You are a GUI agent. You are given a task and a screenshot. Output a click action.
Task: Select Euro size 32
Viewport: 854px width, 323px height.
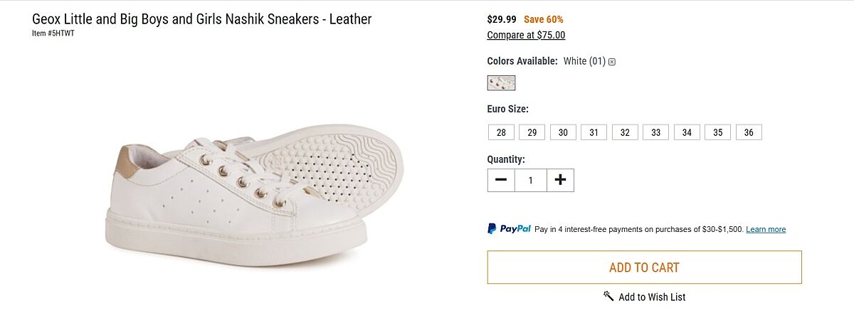625,132
